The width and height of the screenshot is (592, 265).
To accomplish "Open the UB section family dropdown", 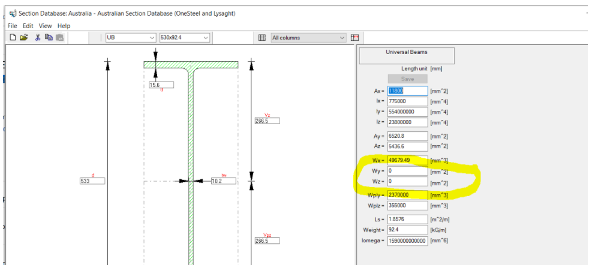I will tap(131, 38).
